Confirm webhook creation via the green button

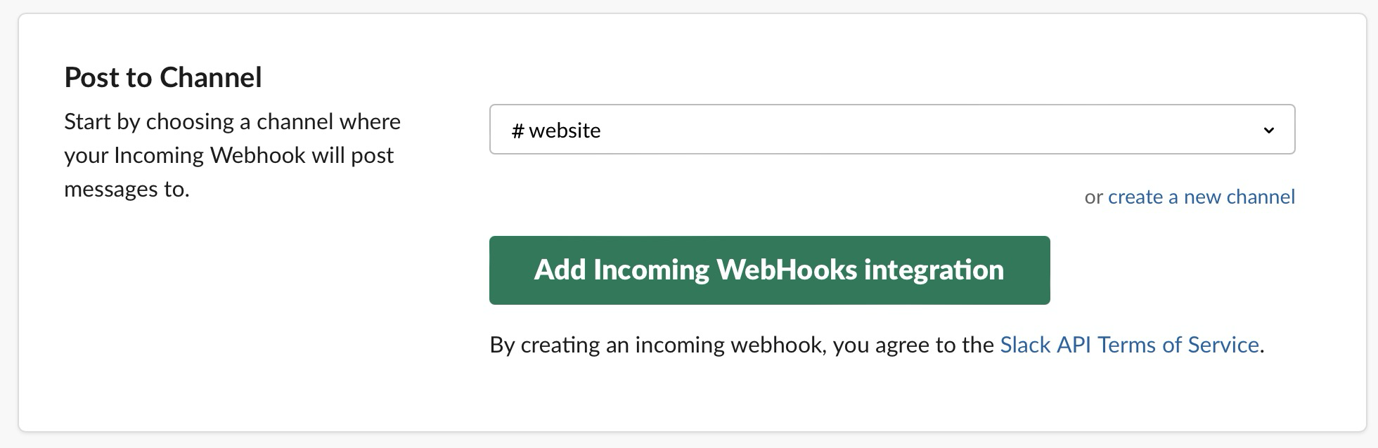pos(769,270)
